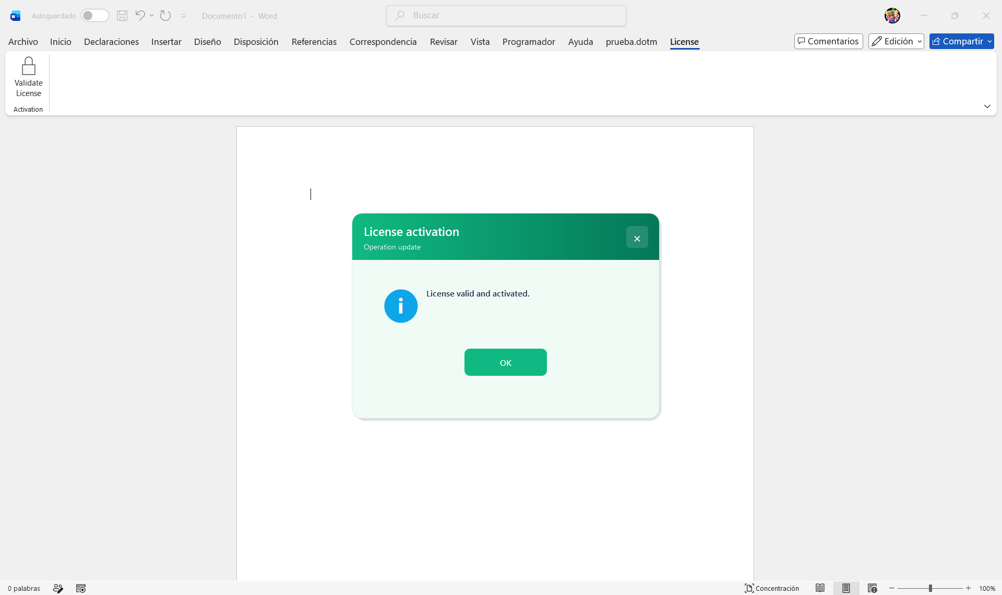Collapse the ribbon with the chevron
The height and width of the screenshot is (595, 1002).
[x=987, y=106]
